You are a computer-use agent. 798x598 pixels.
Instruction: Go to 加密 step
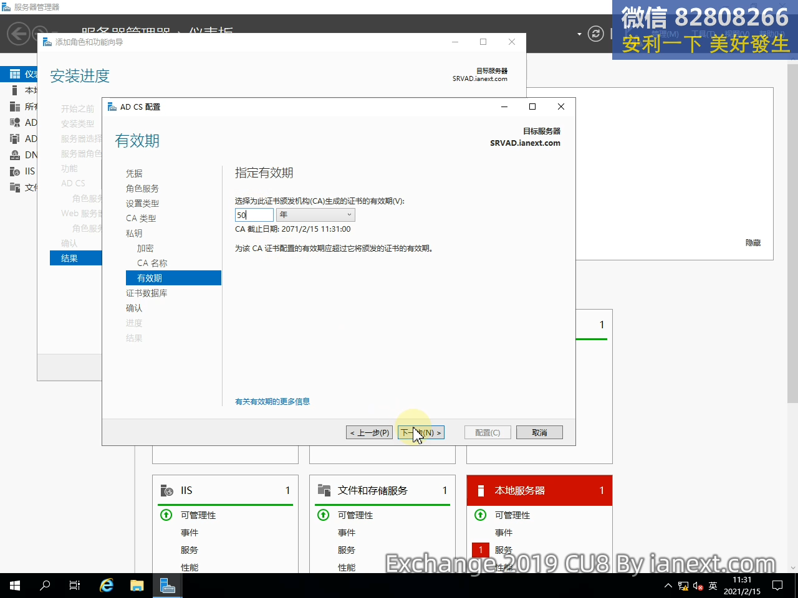click(145, 248)
